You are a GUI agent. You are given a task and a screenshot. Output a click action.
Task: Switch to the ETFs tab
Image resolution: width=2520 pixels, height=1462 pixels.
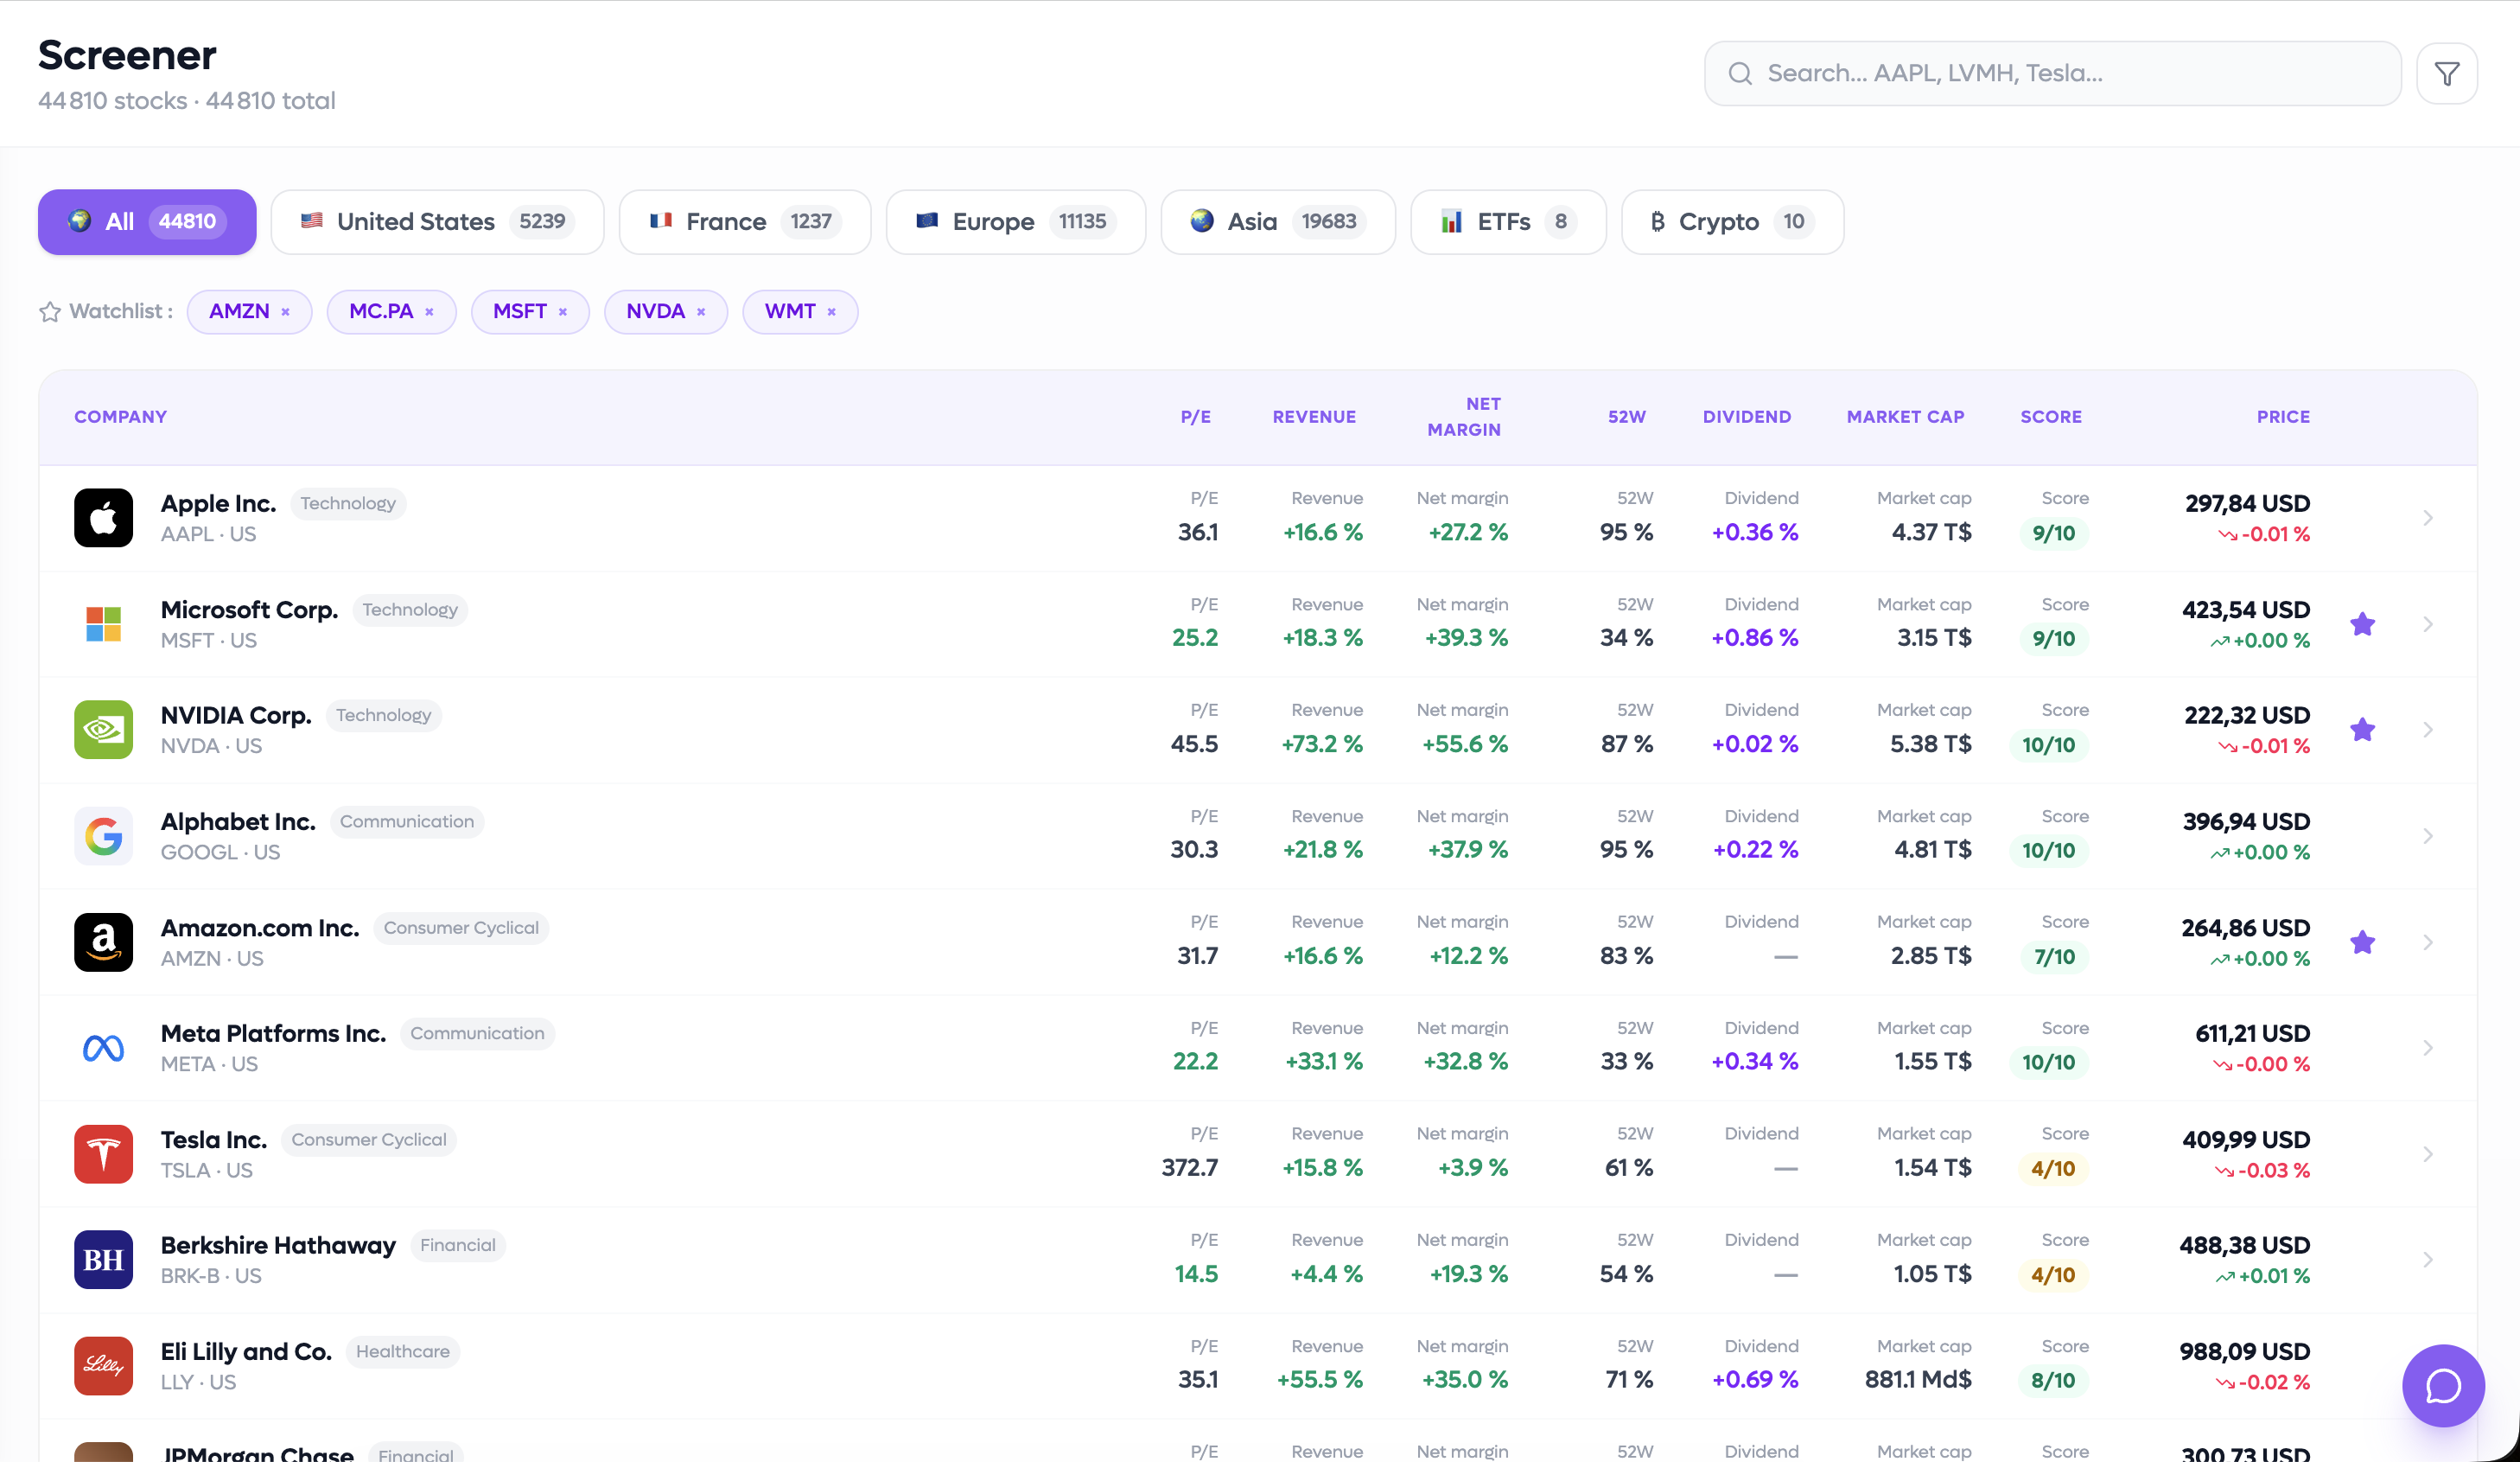pos(1508,221)
